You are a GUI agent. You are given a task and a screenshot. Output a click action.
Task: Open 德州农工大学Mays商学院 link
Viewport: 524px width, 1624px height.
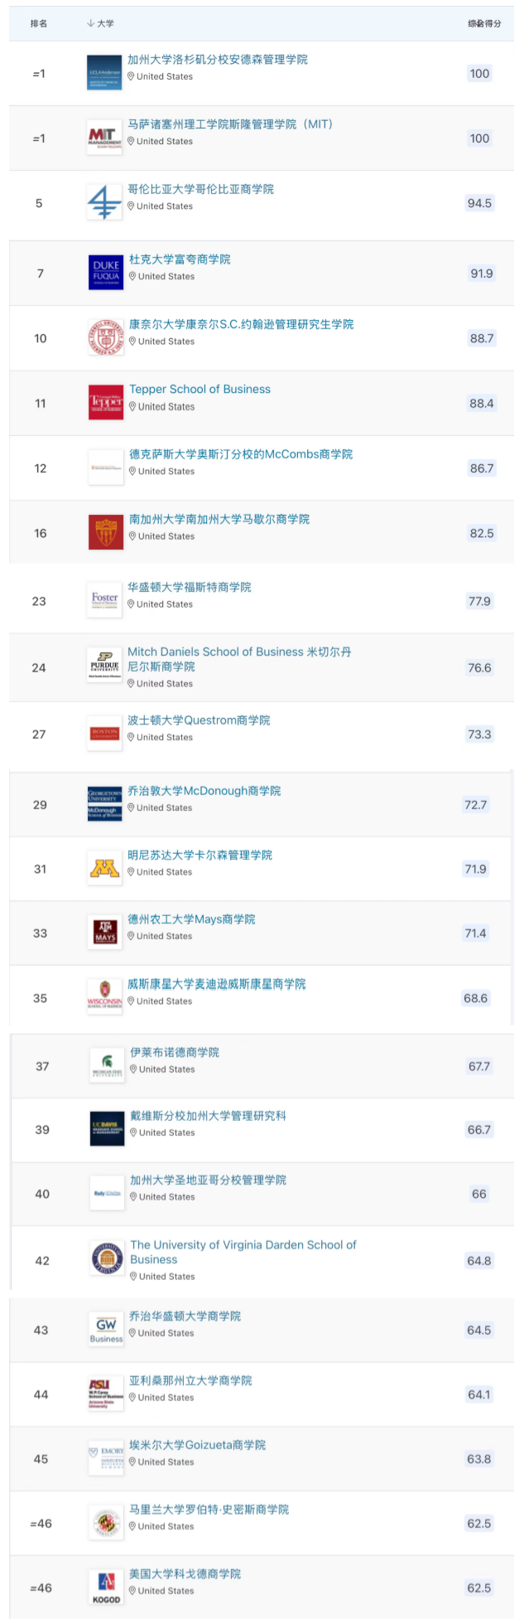[191, 919]
